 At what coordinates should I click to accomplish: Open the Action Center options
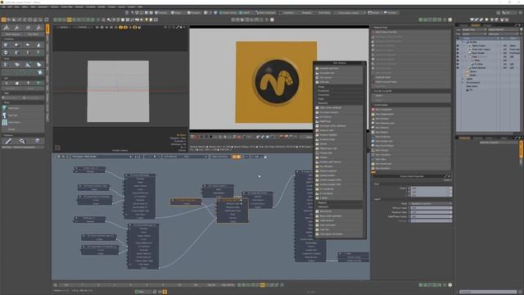tap(229, 13)
